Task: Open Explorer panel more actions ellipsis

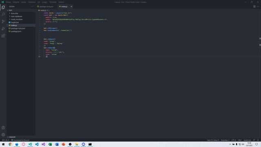Action: click(32, 7)
